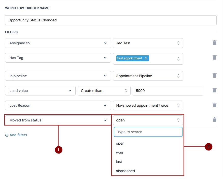Delete the Assigned to filter row
Image resolution: width=223 pixels, height=180 pixels.
coord(214,43)
